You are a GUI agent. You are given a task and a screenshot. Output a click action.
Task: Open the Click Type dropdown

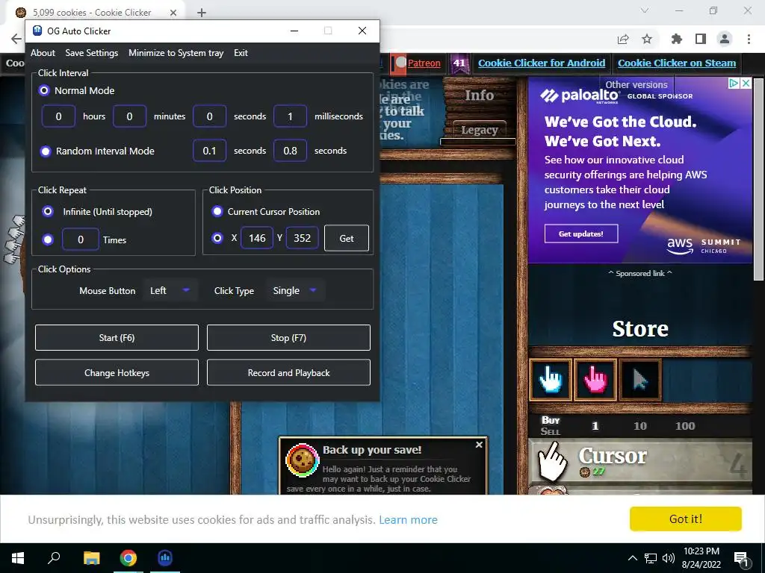point(295,290)
